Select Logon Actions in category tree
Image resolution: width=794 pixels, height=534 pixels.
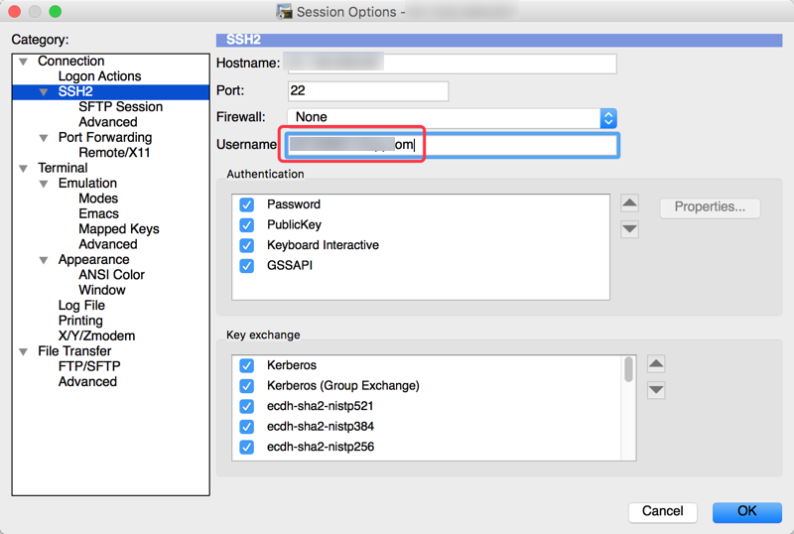coord(99,76)
